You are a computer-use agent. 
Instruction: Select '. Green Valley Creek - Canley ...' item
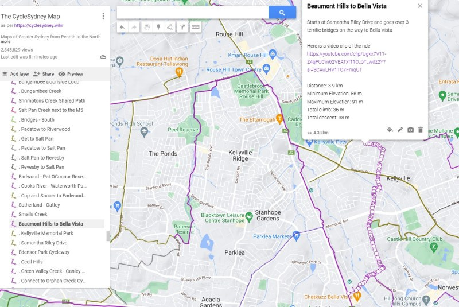57,271
